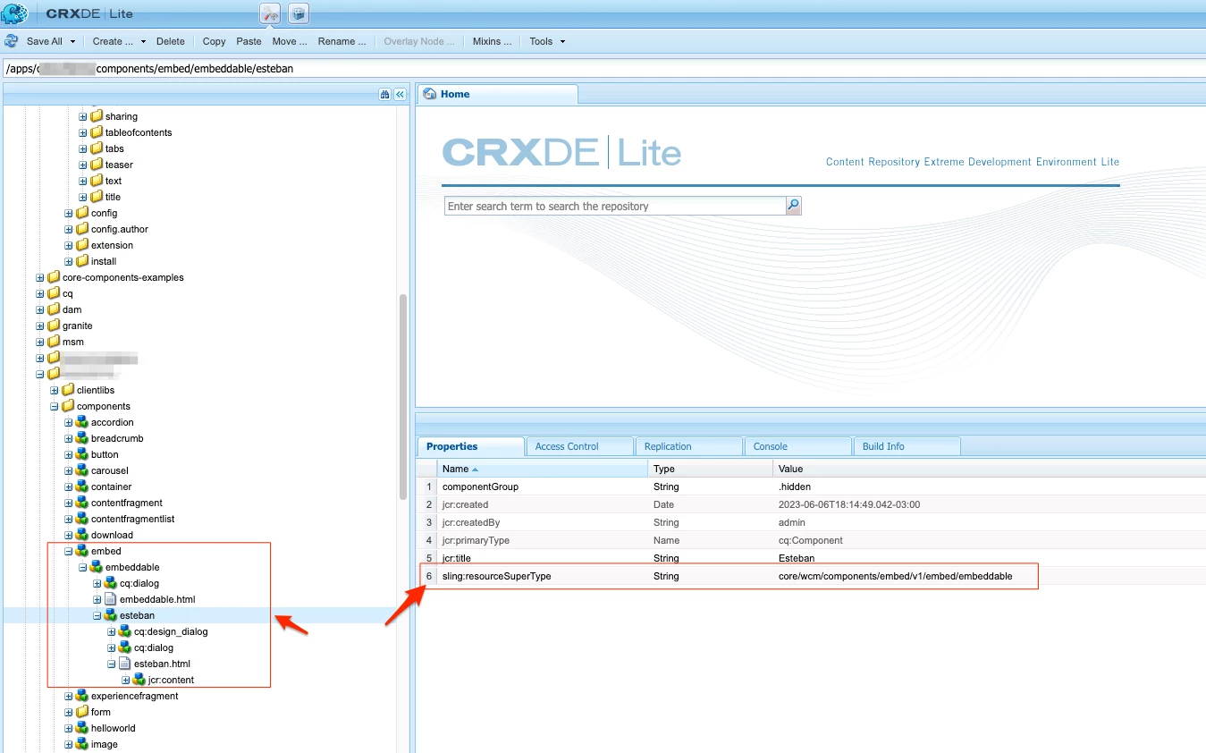
Task: Click the tree panel vertical scrollbar
Action: 403,396
